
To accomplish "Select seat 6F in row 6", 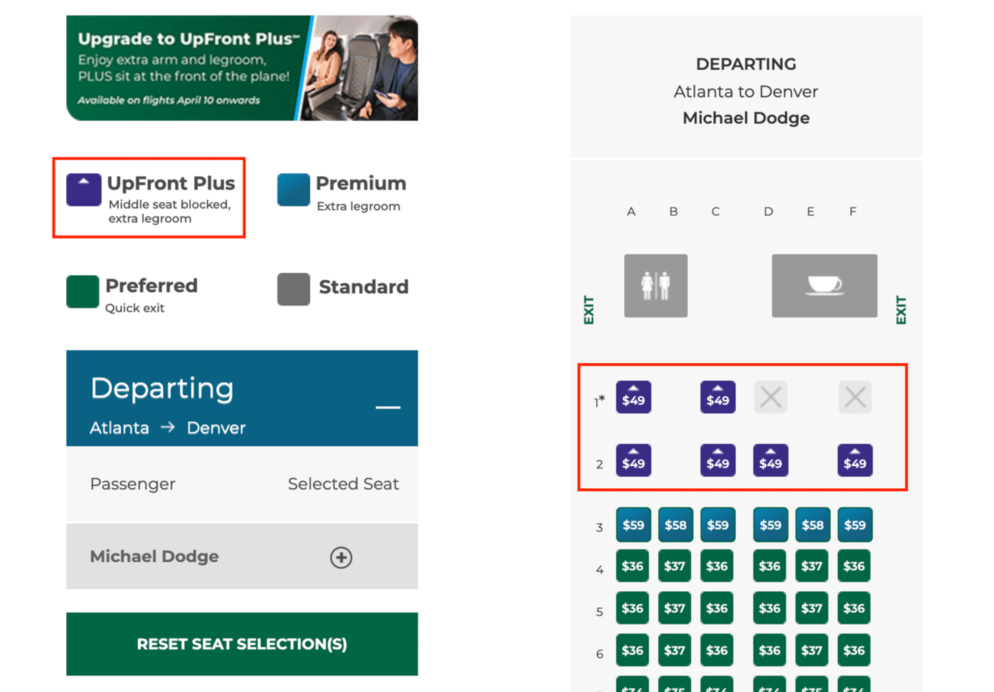I will pos(854,650).
